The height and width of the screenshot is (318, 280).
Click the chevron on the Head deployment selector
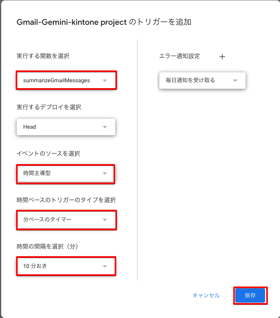click(x=105, y=127)
